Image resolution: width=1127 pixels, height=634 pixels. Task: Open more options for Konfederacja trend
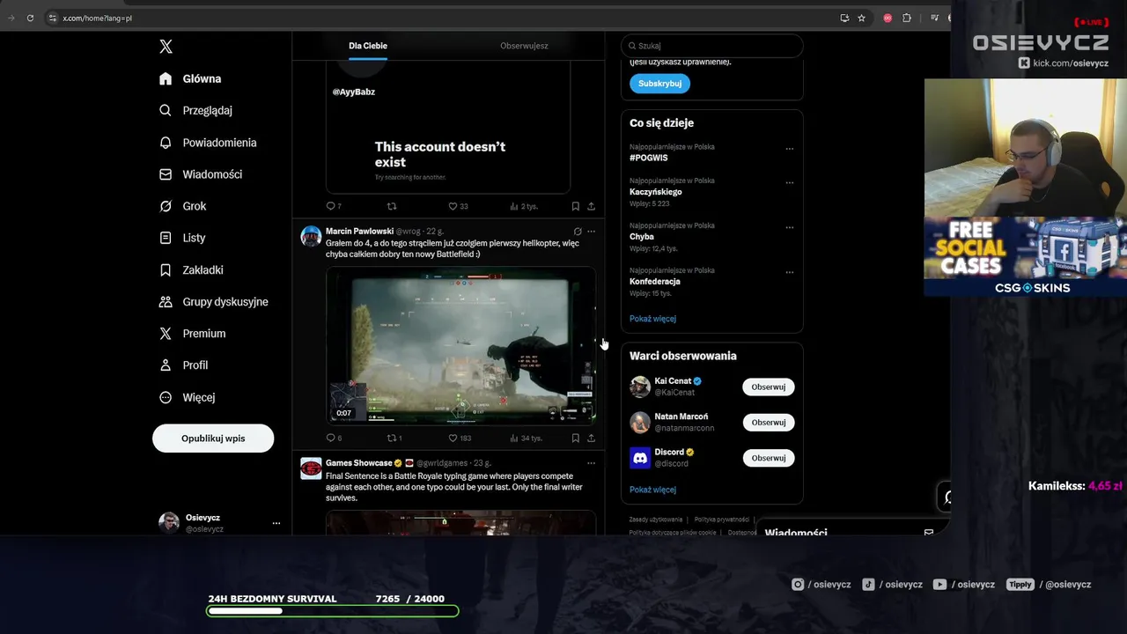(x=789, y=272)
